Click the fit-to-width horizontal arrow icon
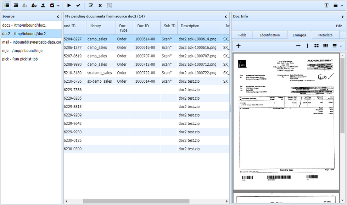 (298, 46)
